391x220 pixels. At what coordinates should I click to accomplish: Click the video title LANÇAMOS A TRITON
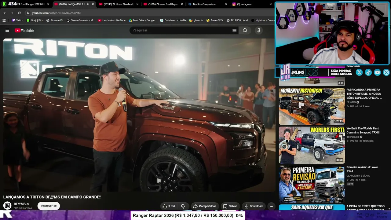pos(52,197)
